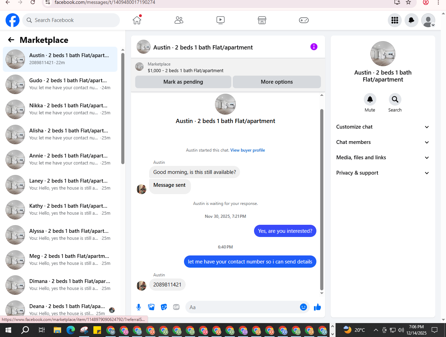Click the purple conversation info icon
The image size is (446, 337).
[x=314, y=47]
